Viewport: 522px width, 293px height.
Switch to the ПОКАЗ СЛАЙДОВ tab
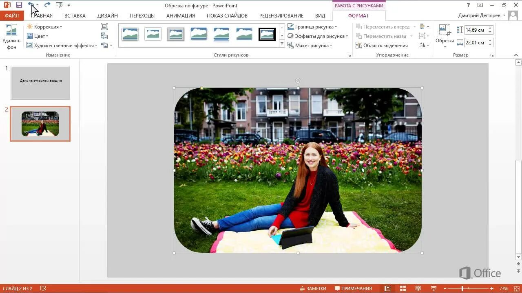(227, 15)
